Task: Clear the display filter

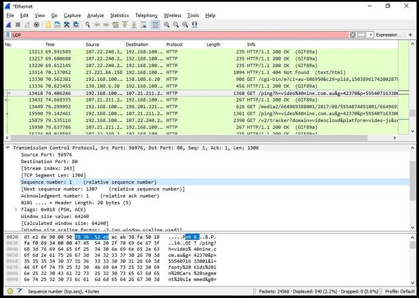Action: click(352, 35)
